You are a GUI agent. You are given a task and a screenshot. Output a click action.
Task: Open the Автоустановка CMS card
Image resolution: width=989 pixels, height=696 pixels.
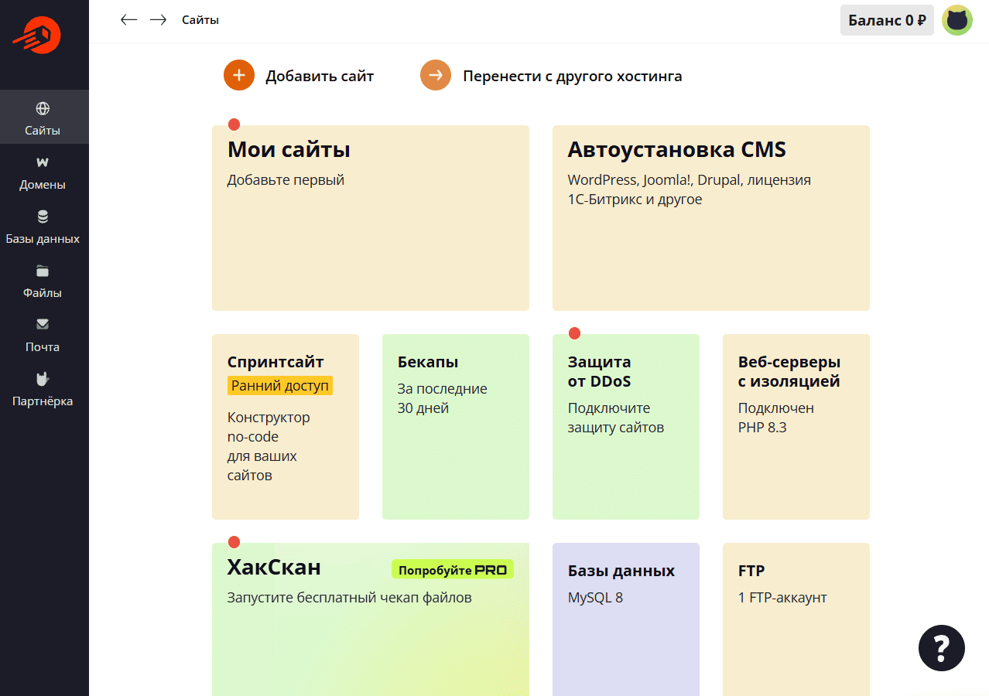tap(710, 218)
